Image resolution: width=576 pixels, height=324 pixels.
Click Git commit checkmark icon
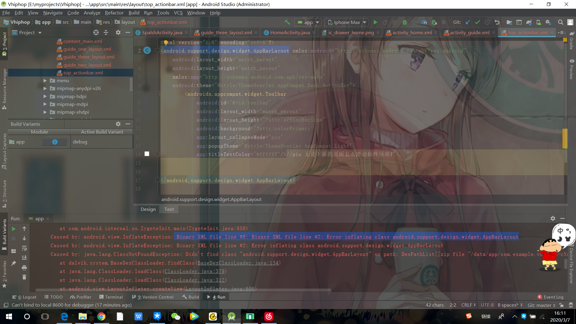[x=477, y=22]
